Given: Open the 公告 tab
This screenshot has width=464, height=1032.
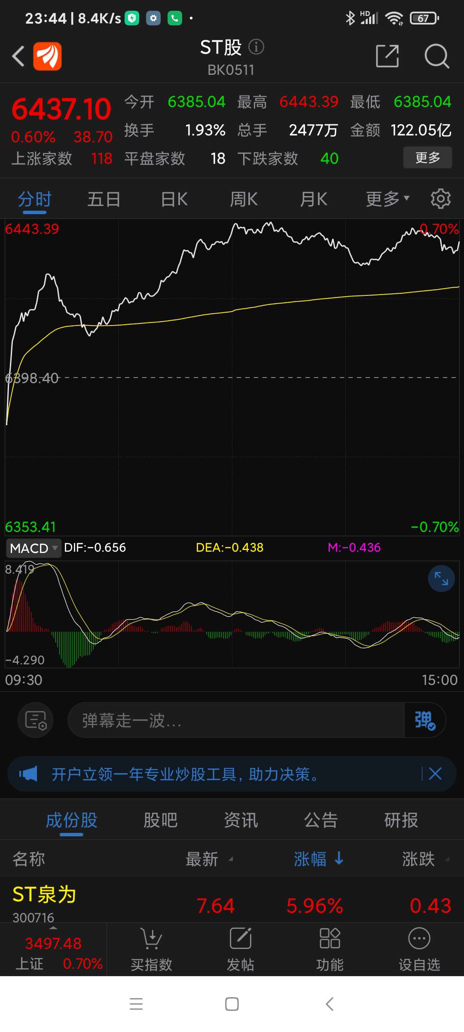Looking at the screenshot, I should (x=321, y=820).
